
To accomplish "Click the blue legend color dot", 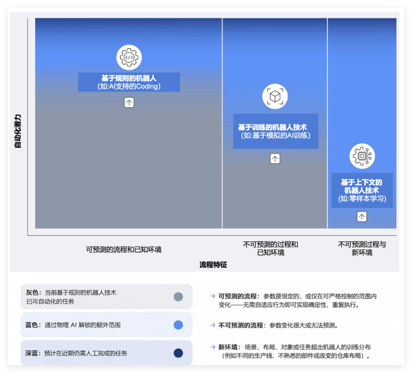I will point(178,325).
